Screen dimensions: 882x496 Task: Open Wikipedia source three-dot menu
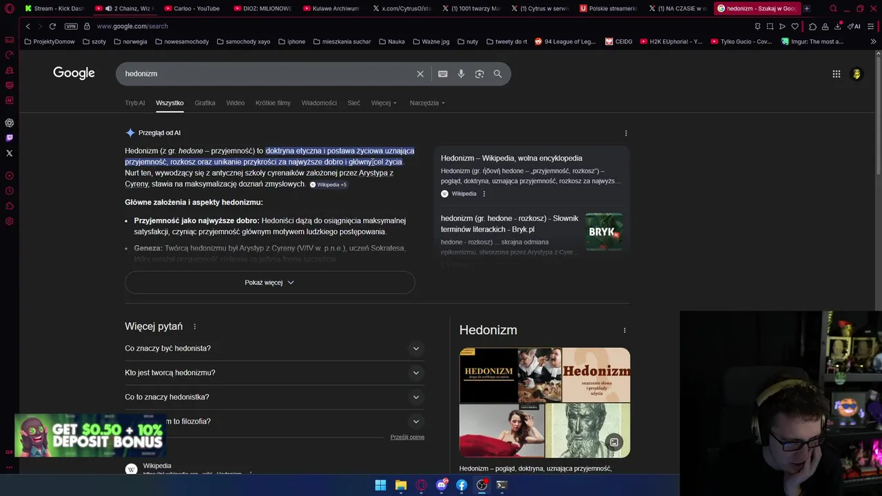point(484,194)
